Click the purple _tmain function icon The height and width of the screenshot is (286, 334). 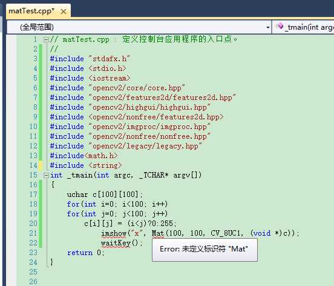pyautogui.click(x=280, y=27)
